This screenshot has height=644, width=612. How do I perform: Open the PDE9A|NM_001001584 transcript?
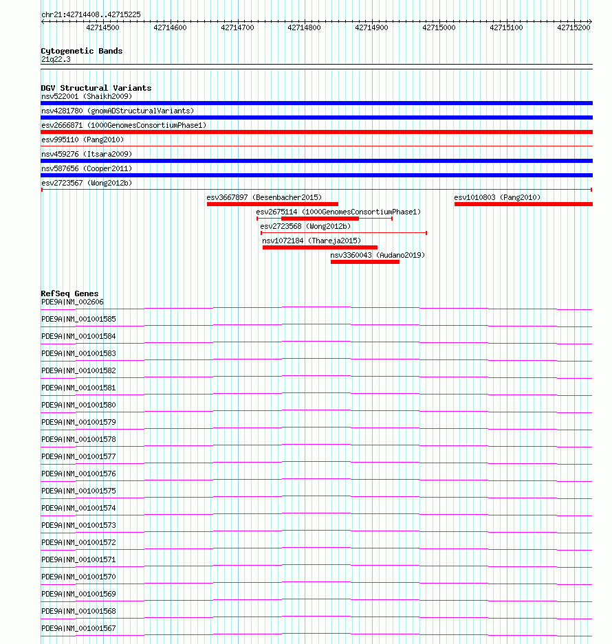[78, 336]
